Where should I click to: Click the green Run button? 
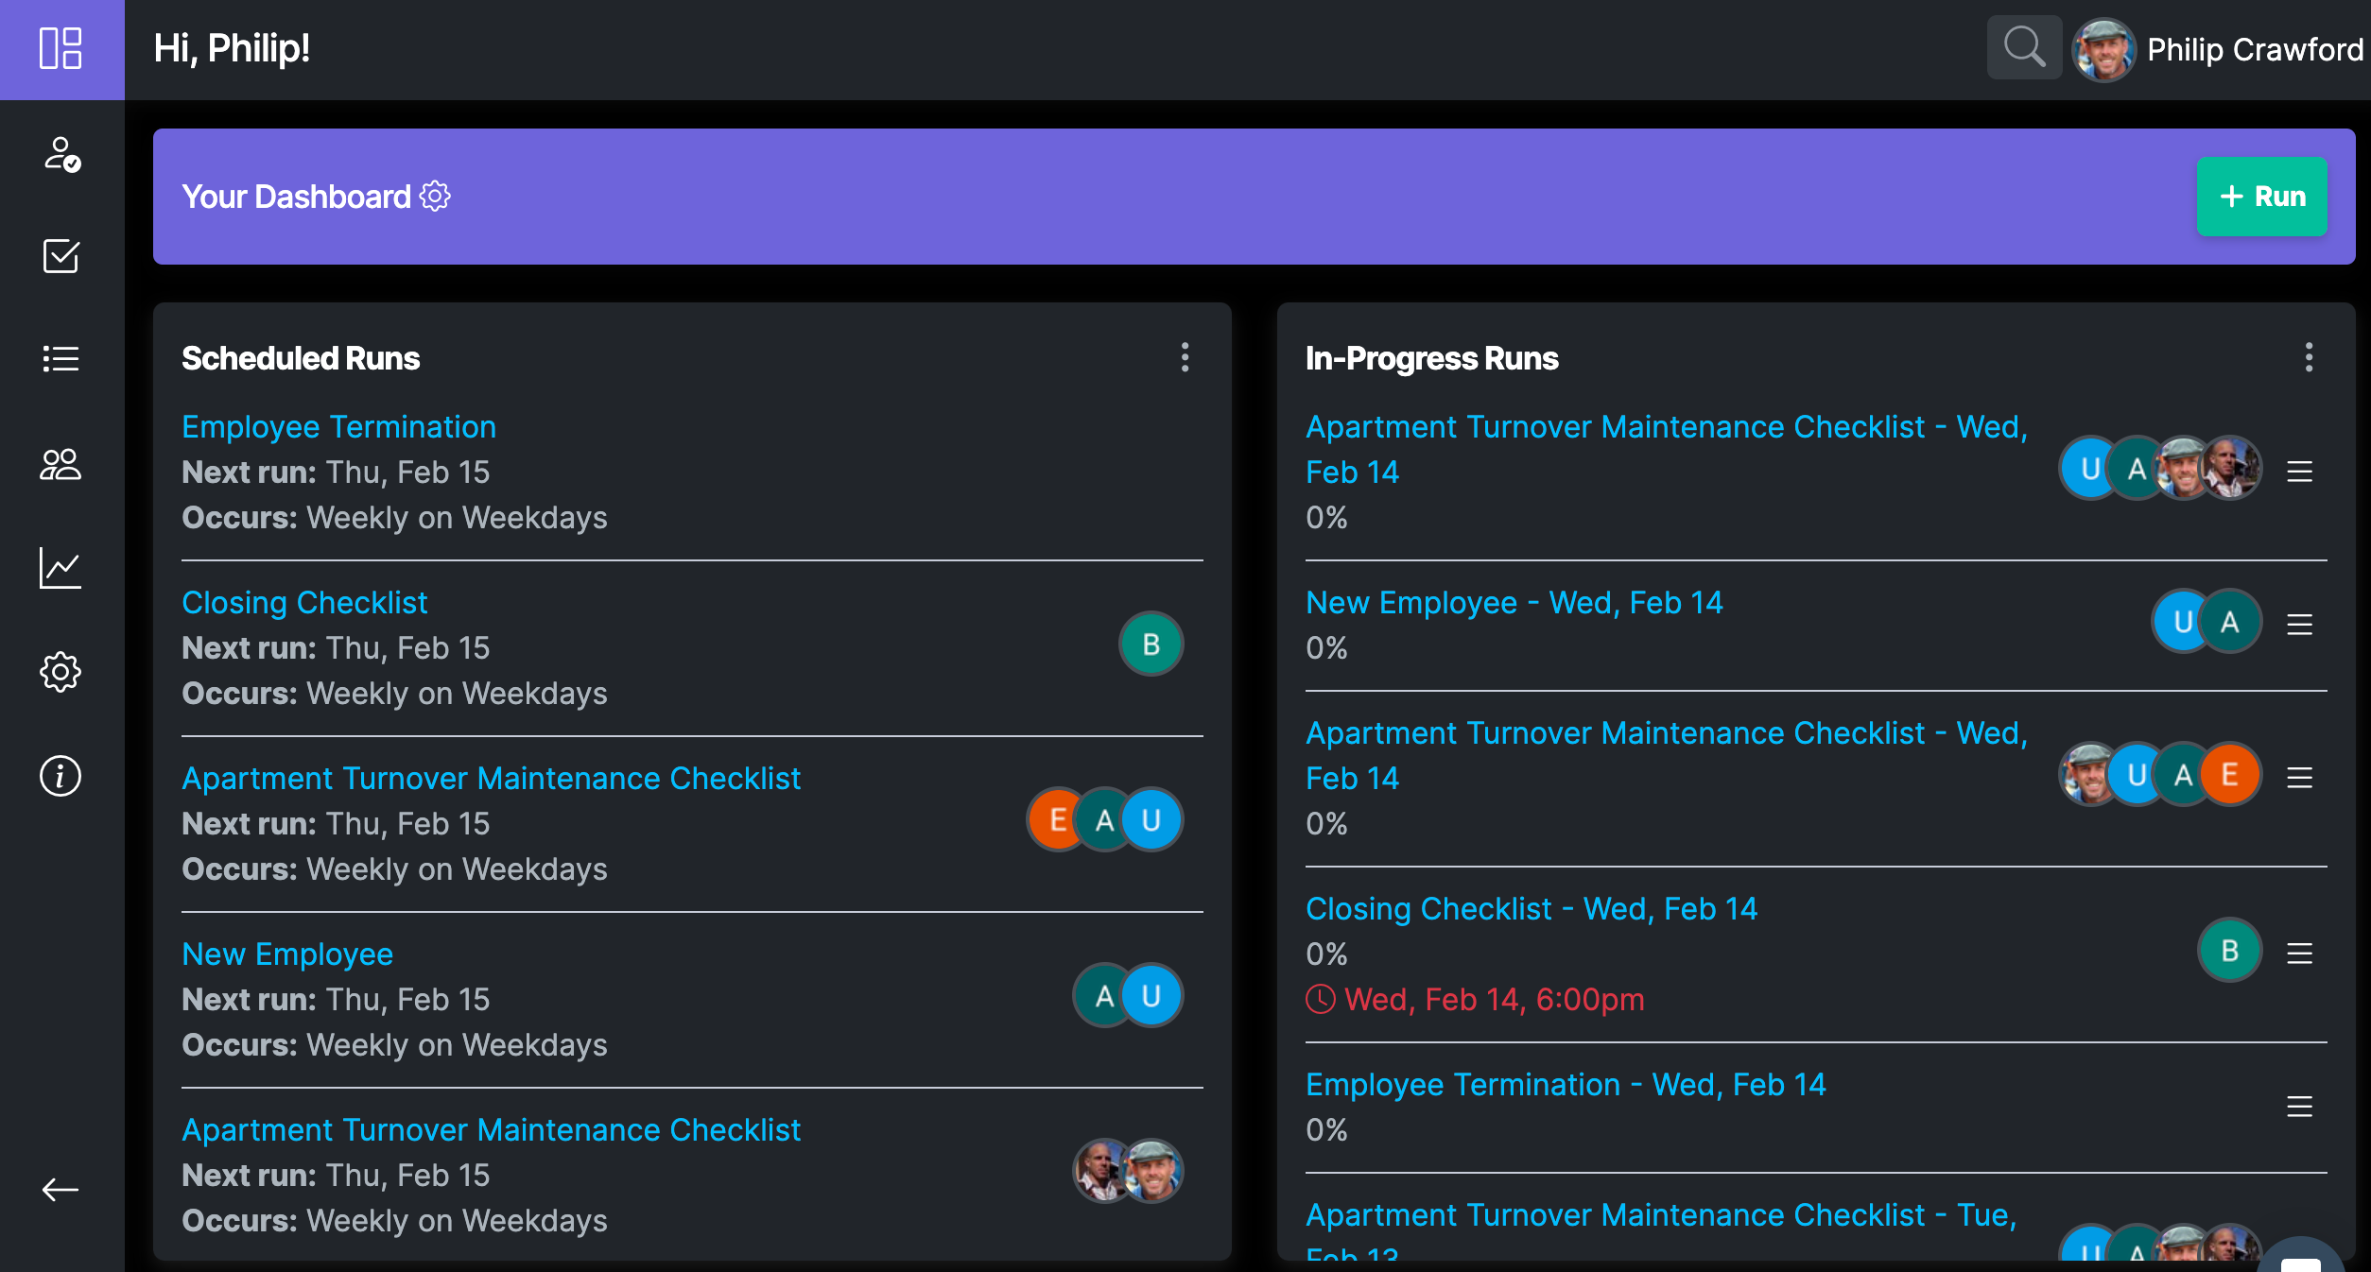tap(2261, 197)
